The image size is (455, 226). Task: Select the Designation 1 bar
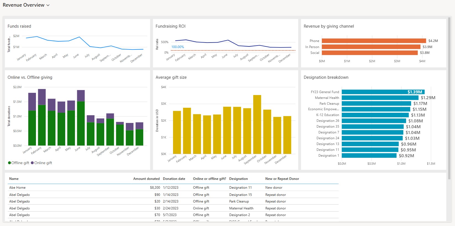(x=369, y=156)
